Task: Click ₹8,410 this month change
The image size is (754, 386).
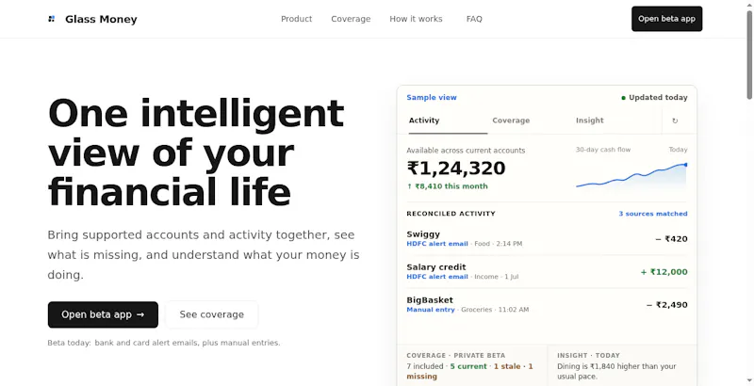Action: pyautogui.click(x=447, y=186)
